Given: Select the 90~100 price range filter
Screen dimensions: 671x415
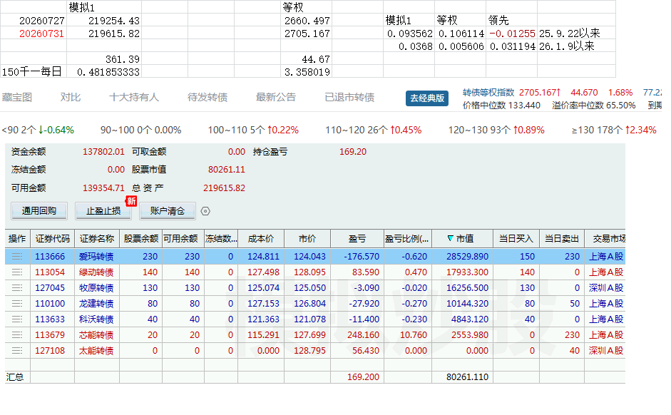Looking at the screenshot, I should (x=140, y=130).
